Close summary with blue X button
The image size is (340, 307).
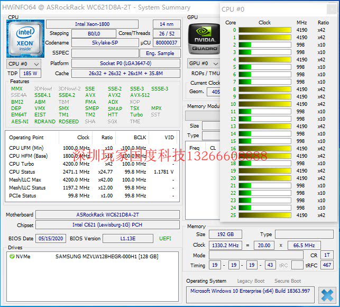[327, 295]
